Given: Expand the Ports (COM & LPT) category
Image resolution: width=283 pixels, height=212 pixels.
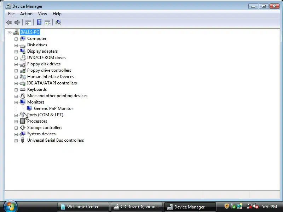Looking at the screenshot, I should [x=16, y=115].
